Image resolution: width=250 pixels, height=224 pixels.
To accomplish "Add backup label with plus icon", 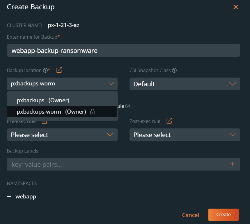I will point(232,164).
